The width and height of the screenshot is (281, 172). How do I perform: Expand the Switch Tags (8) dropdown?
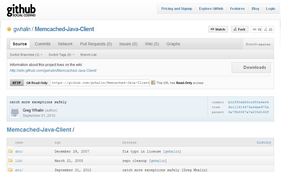[62, 55]
